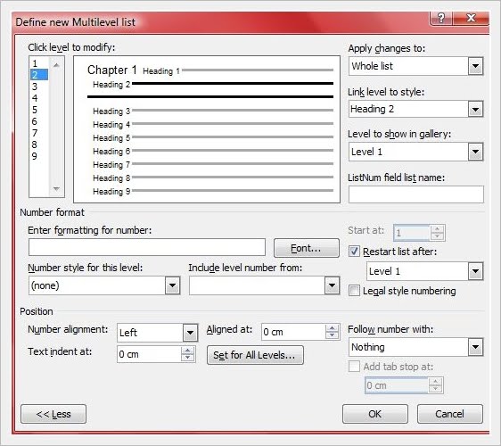
Task: Select level 3 in the level list
Action: (39, 87)
